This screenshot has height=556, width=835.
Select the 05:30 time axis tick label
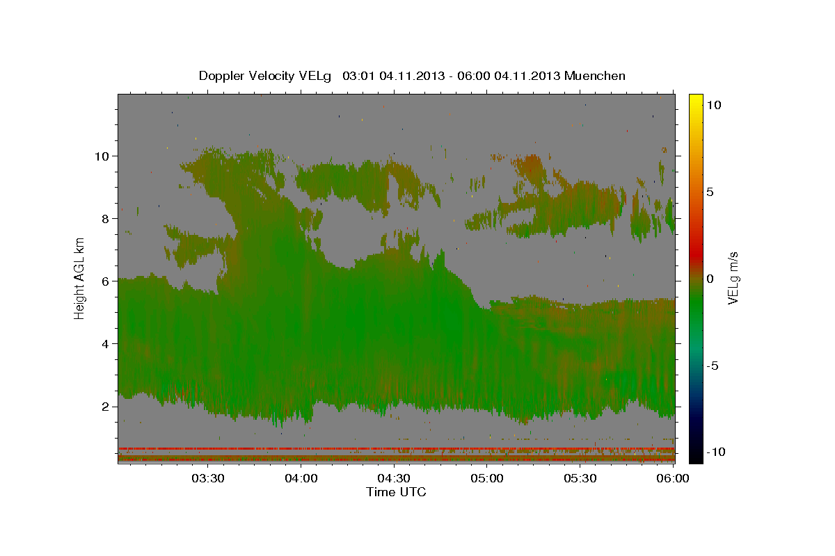point(580,478)
